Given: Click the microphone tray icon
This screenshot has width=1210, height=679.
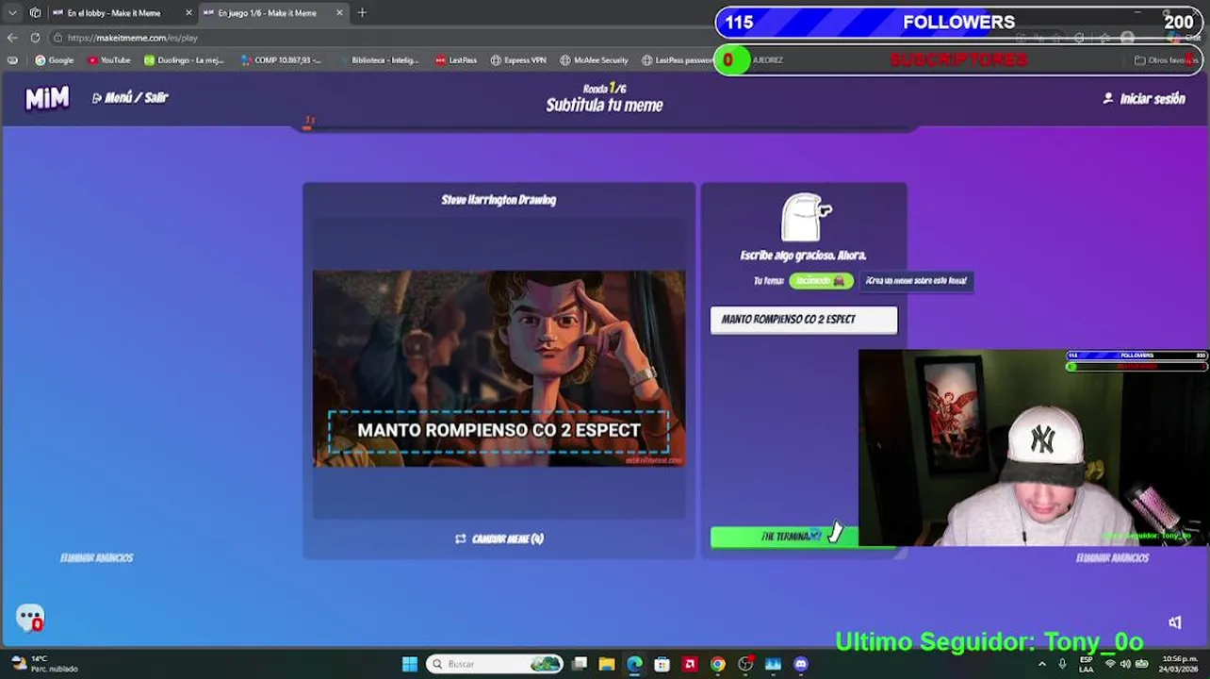Looking at the screenshot, I should (x=1062, y=664).
